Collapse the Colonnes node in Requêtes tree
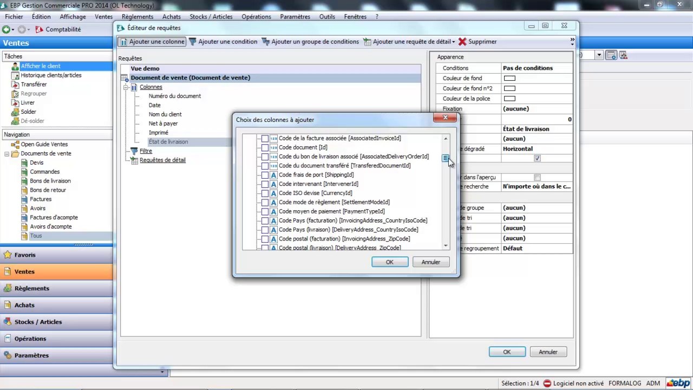693x390 pixels. 125,87
